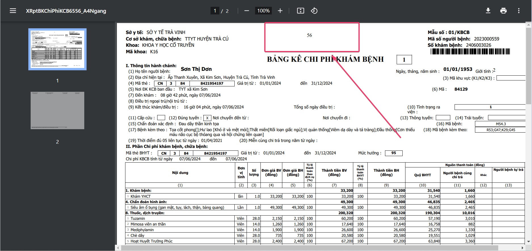This screenshot has width=532, height=251.
Task: Click examination number 2406003026
Action: [x=478, y=45]
